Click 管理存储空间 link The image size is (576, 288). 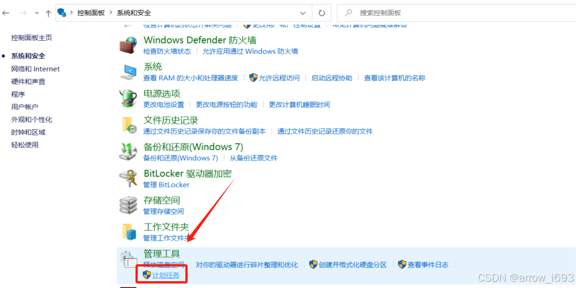[163, 212]
